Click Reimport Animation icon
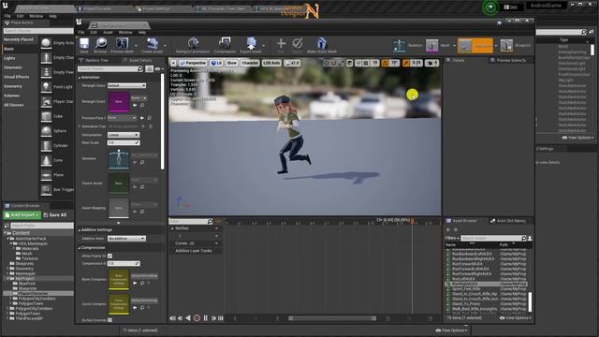Viewport: 599px width, 337px height. [193, 45]
